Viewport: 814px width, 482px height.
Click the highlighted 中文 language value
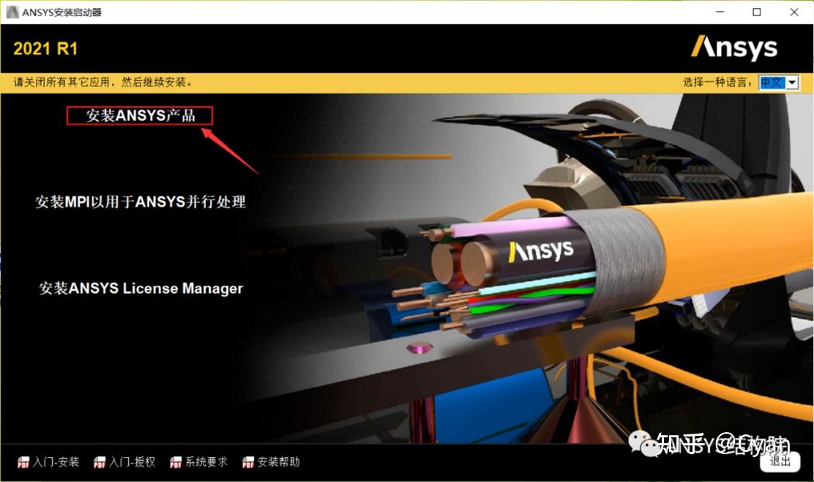coord(773,82)
